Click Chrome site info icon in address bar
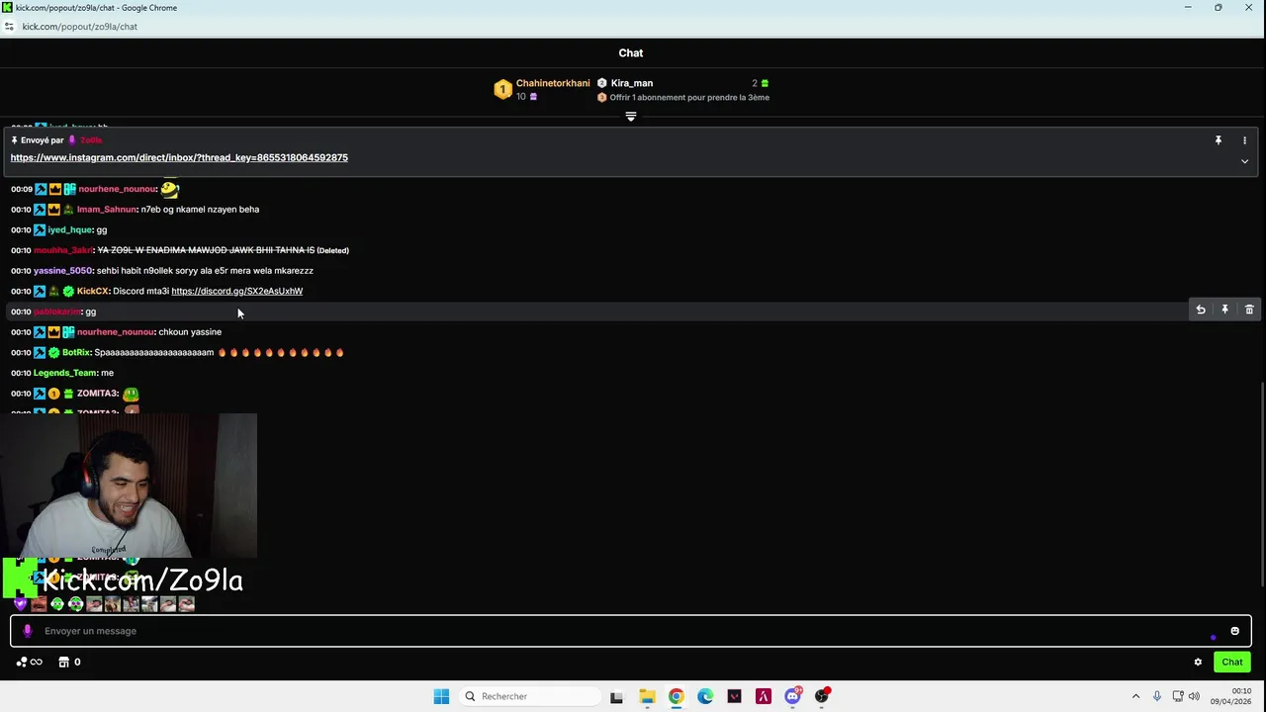This screenshot has width=1266, height=712. click(9, 27)
